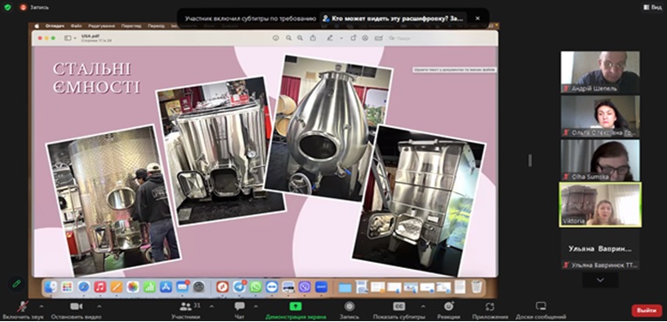Open Viber from the Dock
The image size is (667, 322).
(304, 286)
